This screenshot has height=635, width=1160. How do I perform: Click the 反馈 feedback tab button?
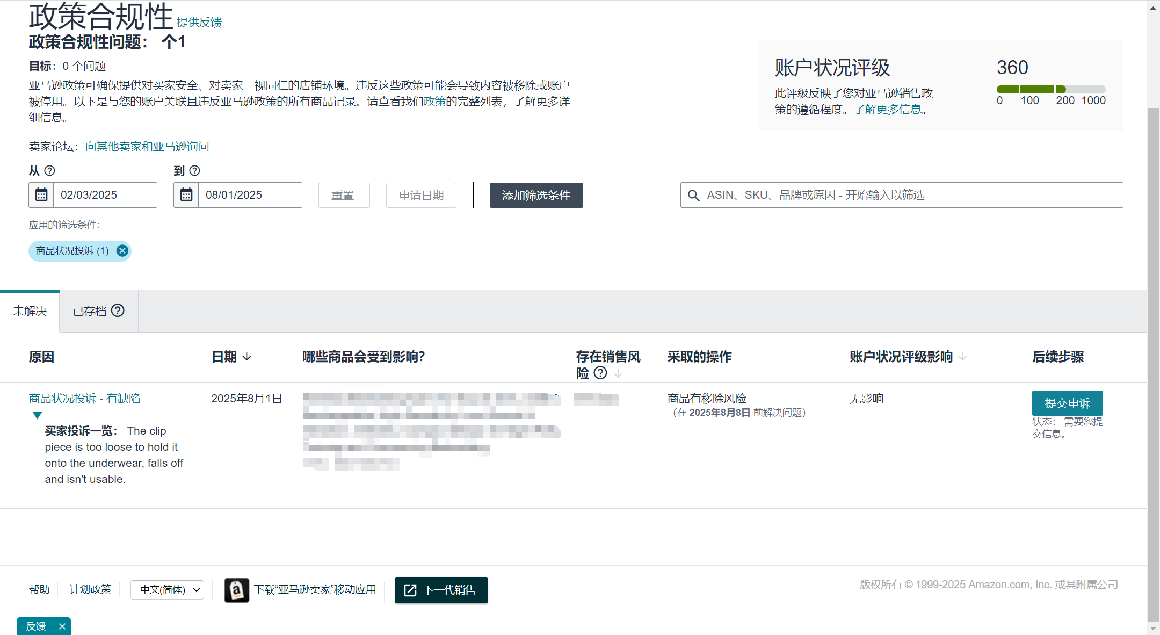click(36, 626)
